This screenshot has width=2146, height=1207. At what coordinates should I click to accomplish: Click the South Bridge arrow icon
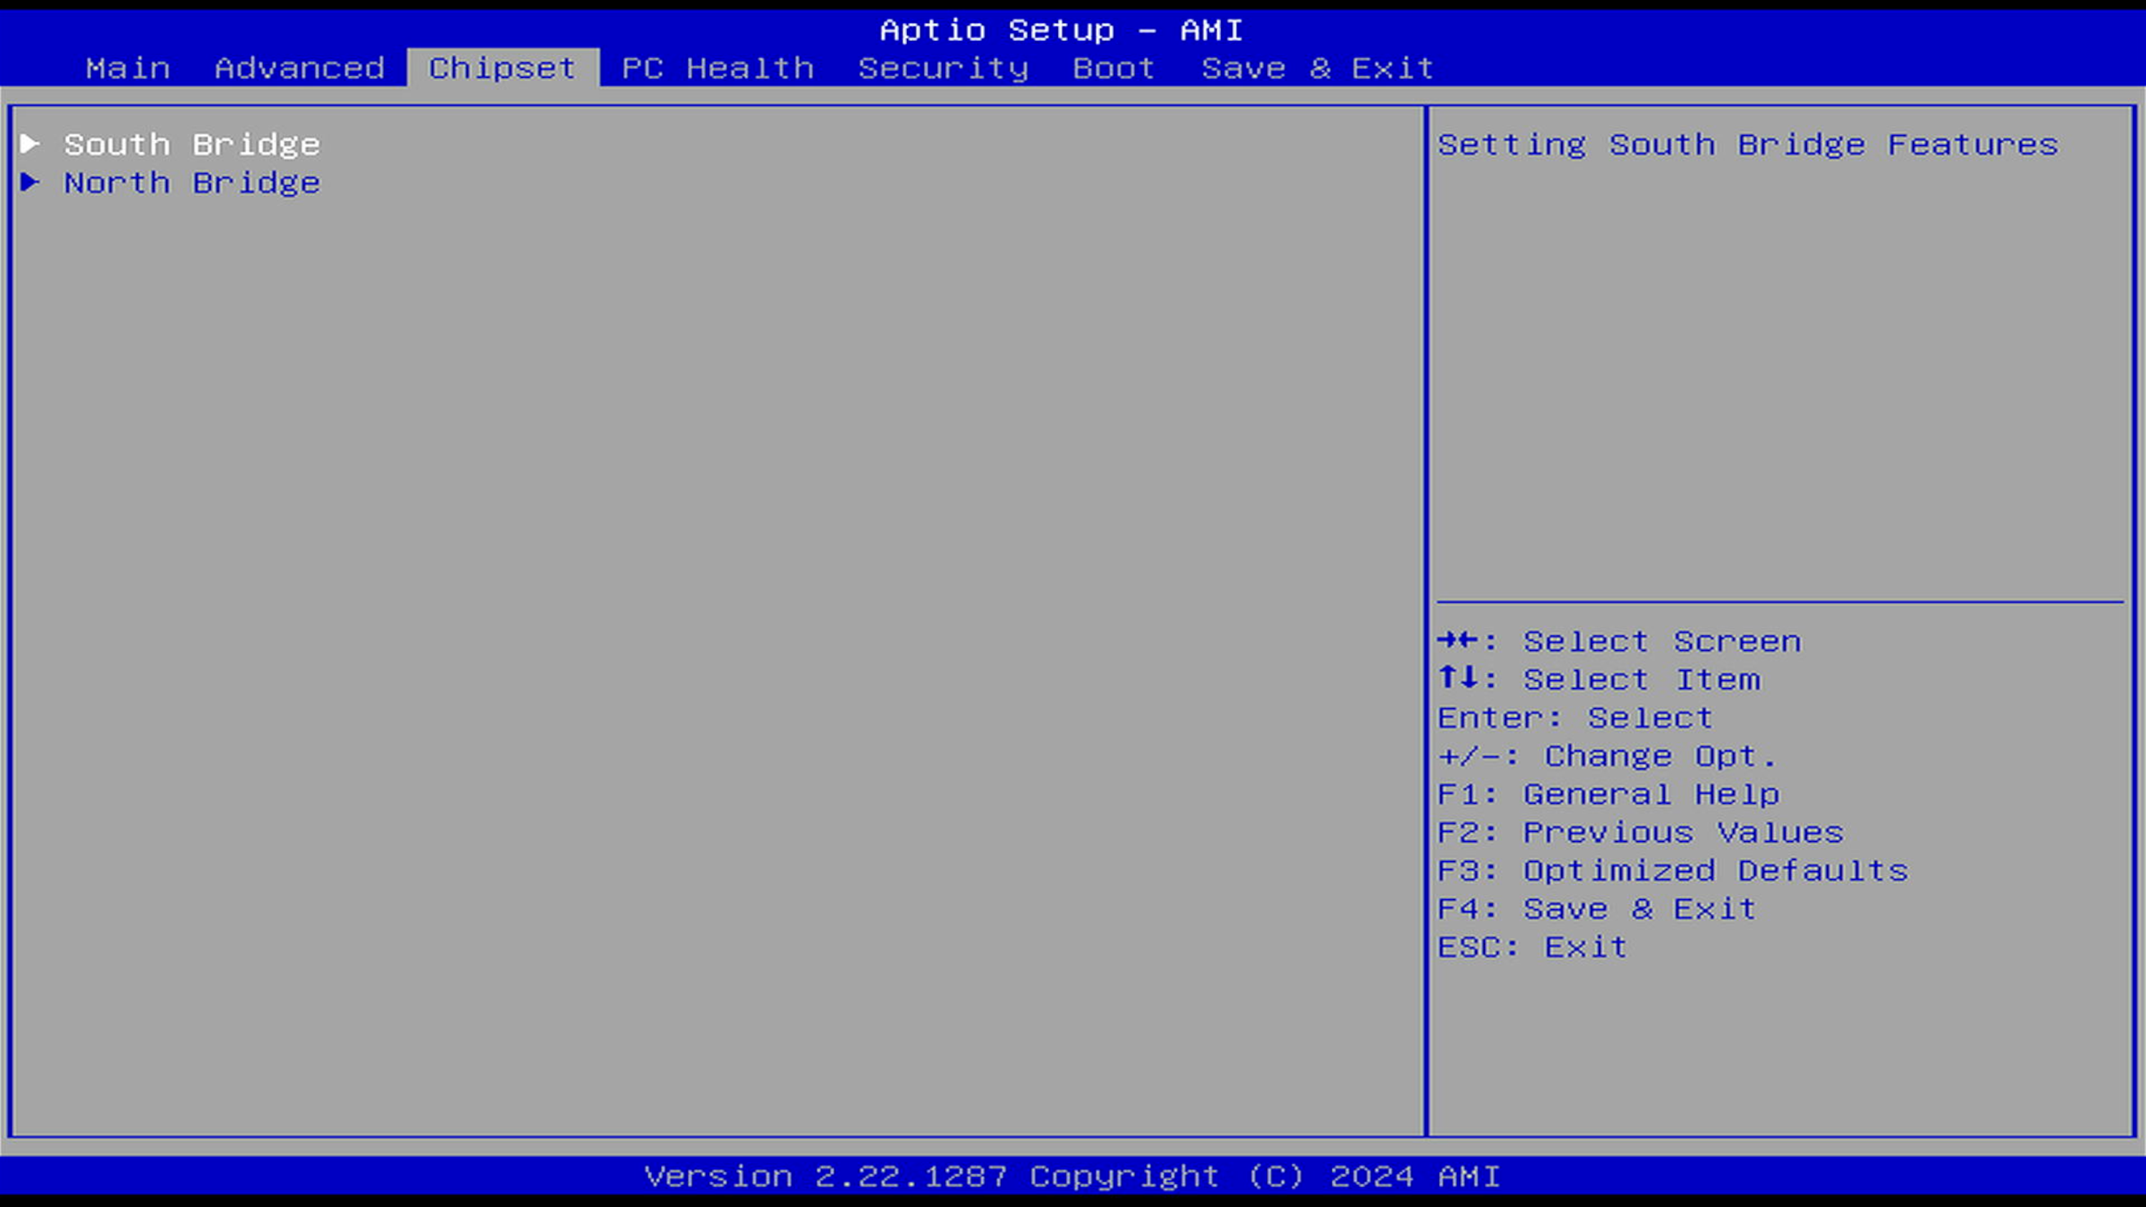click(30, 144)
